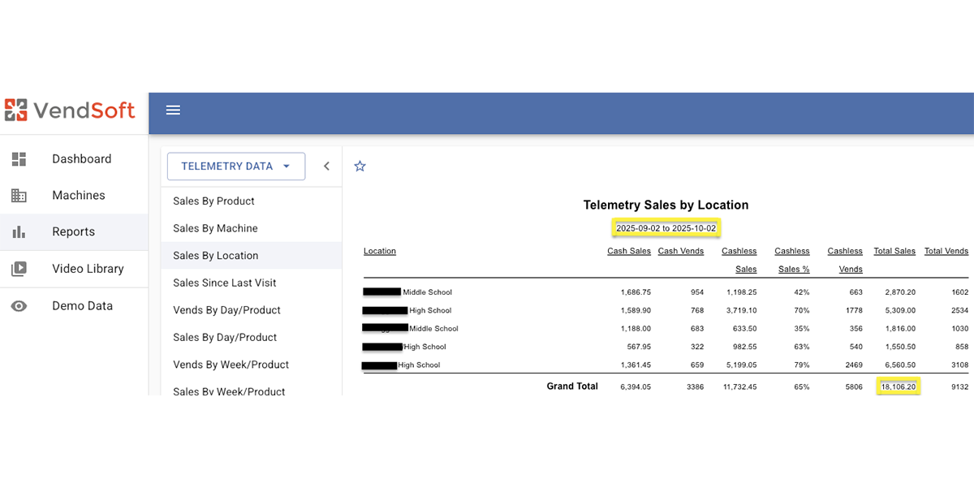Viewport: 974px width, 488px height.
Task: Collapse the report list with the chevron
Action: tap(326, 166)
